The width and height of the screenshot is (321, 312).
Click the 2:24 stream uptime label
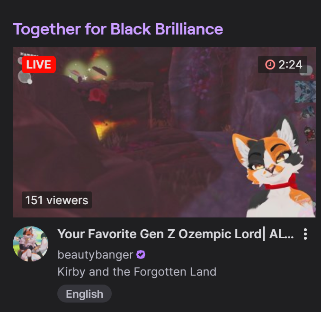click(x=290, y=65)
